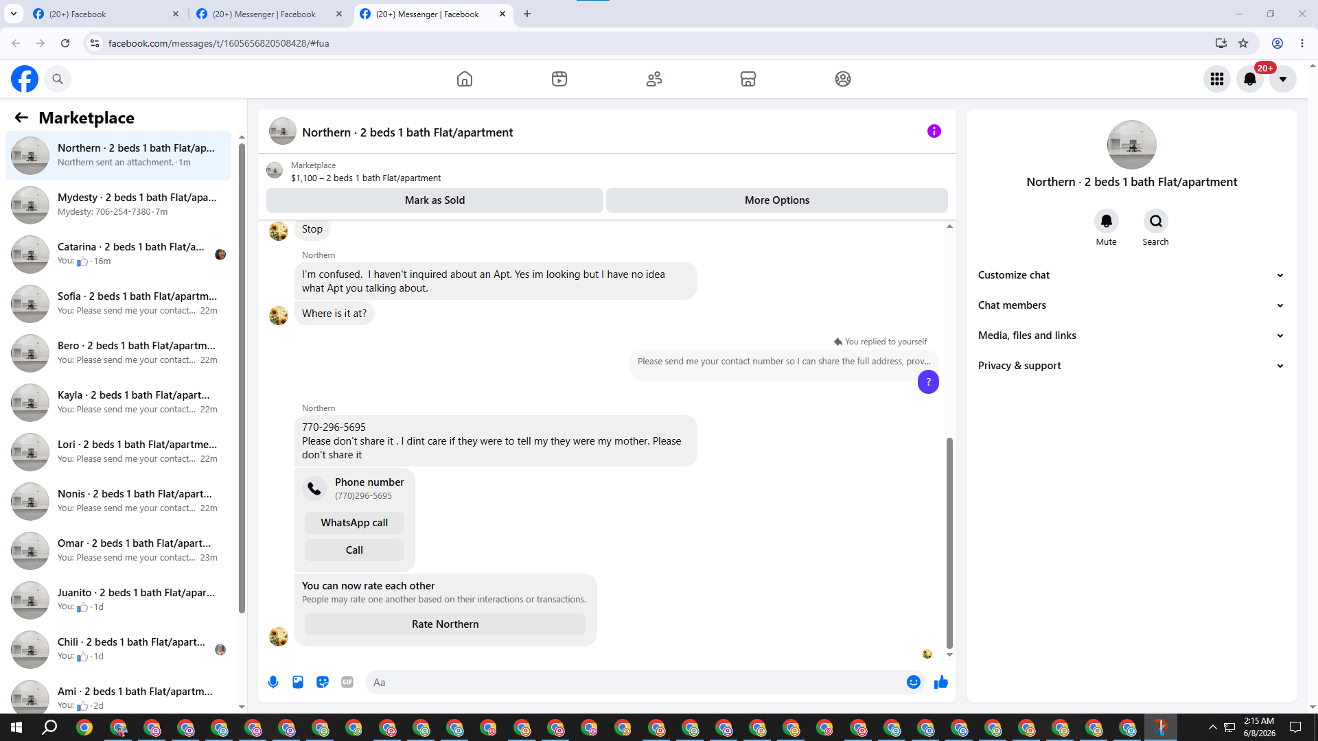Open the account dropdown arrow

coord(1283,79)
